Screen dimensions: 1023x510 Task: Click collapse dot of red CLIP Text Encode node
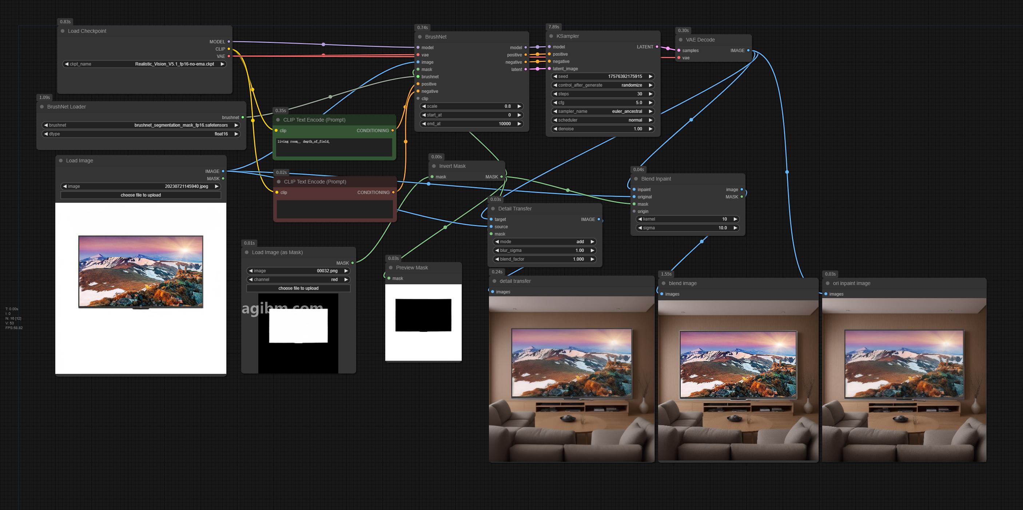tap(279, 182)
